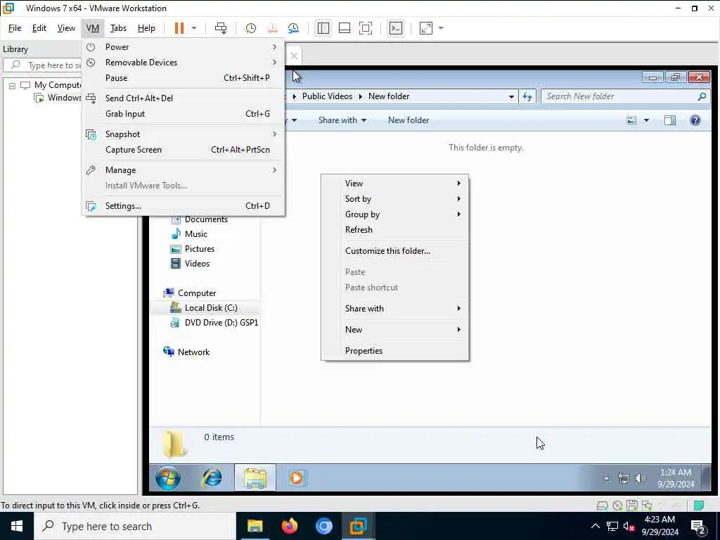Toggle the thumbnail bar toolbar button
This screenshot has height=540, width=720.
click(345, 28)
